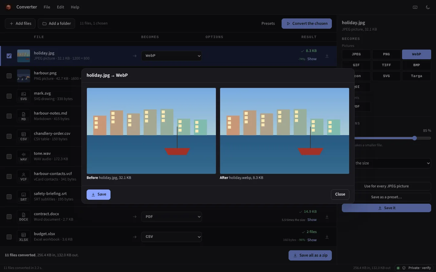Click the tone.wav WAV audio icon
Screen dimensions: 436x272
tap(24, 156)
